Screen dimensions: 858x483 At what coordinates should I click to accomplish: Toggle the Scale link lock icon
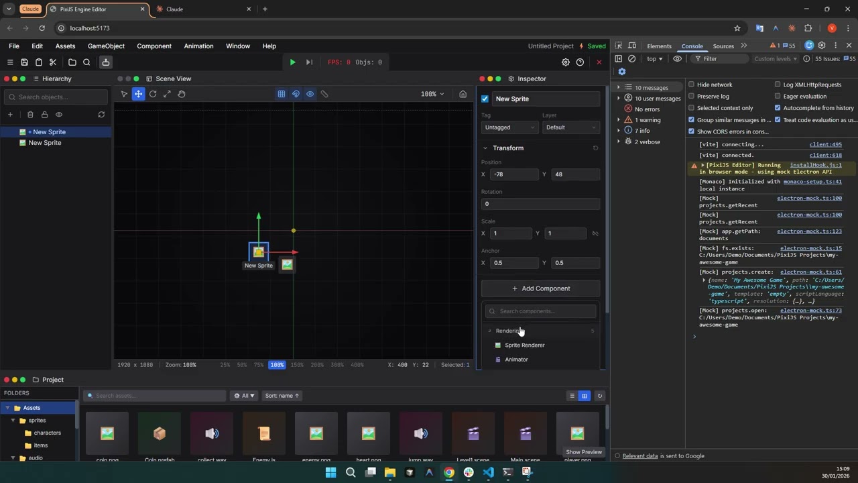pos(595,233)
